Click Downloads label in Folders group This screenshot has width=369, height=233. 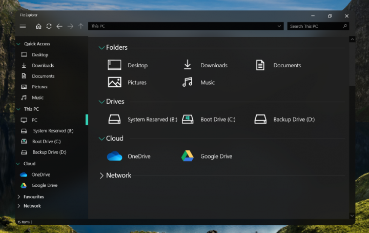(214, 65)
